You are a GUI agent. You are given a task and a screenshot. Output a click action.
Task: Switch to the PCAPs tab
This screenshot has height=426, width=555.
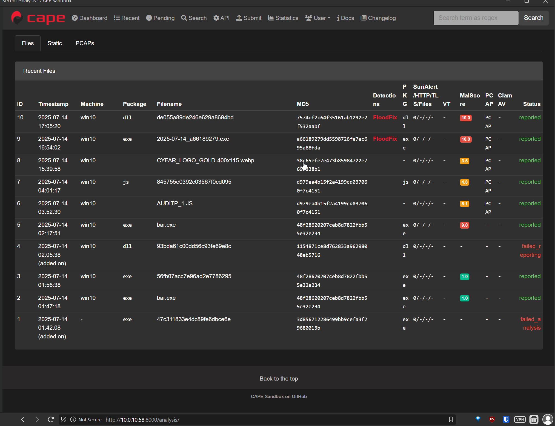(85, 43)
